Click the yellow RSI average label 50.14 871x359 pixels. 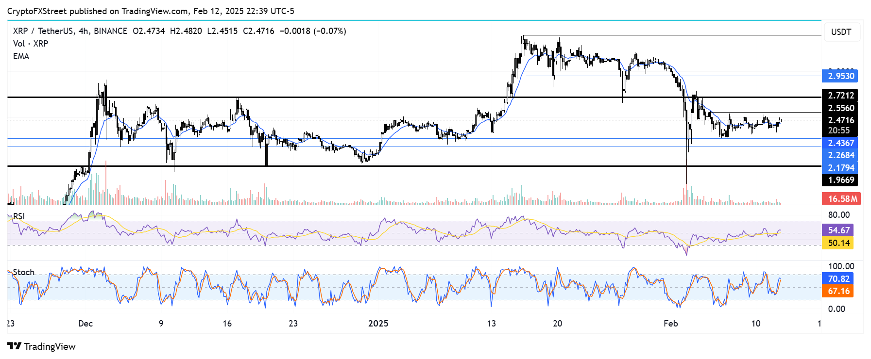click(x=838, y=243)
